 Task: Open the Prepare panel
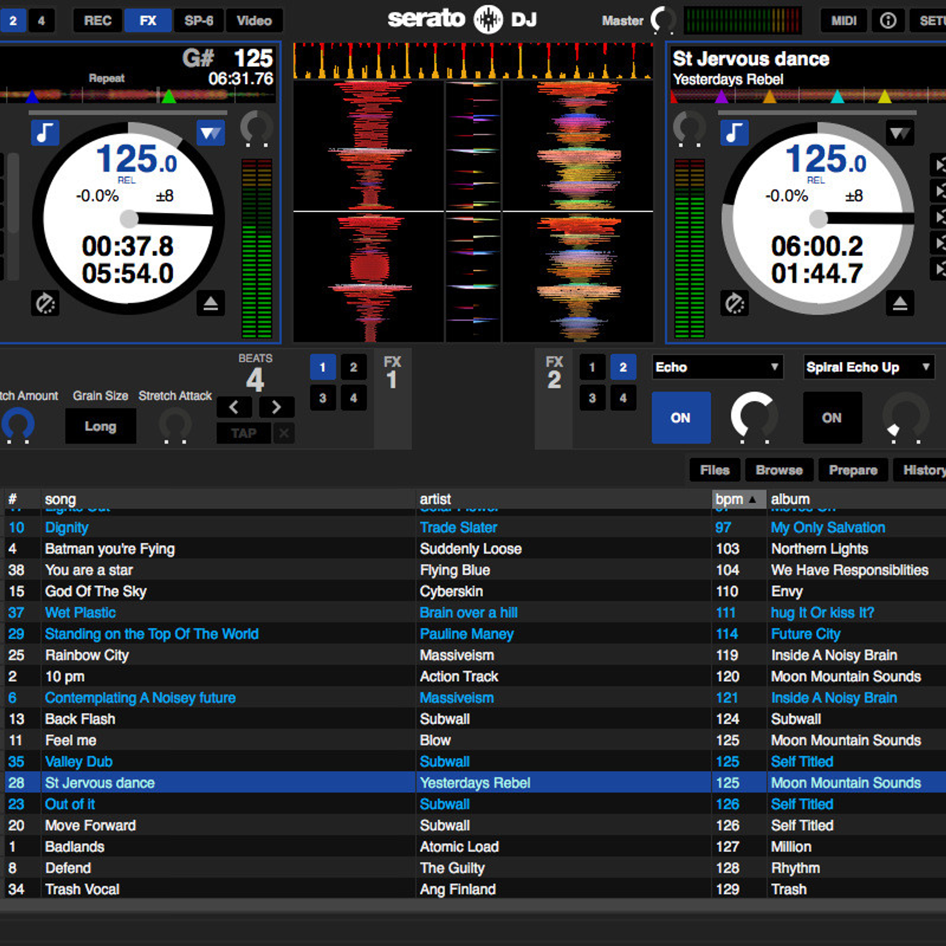coord(853,470)
